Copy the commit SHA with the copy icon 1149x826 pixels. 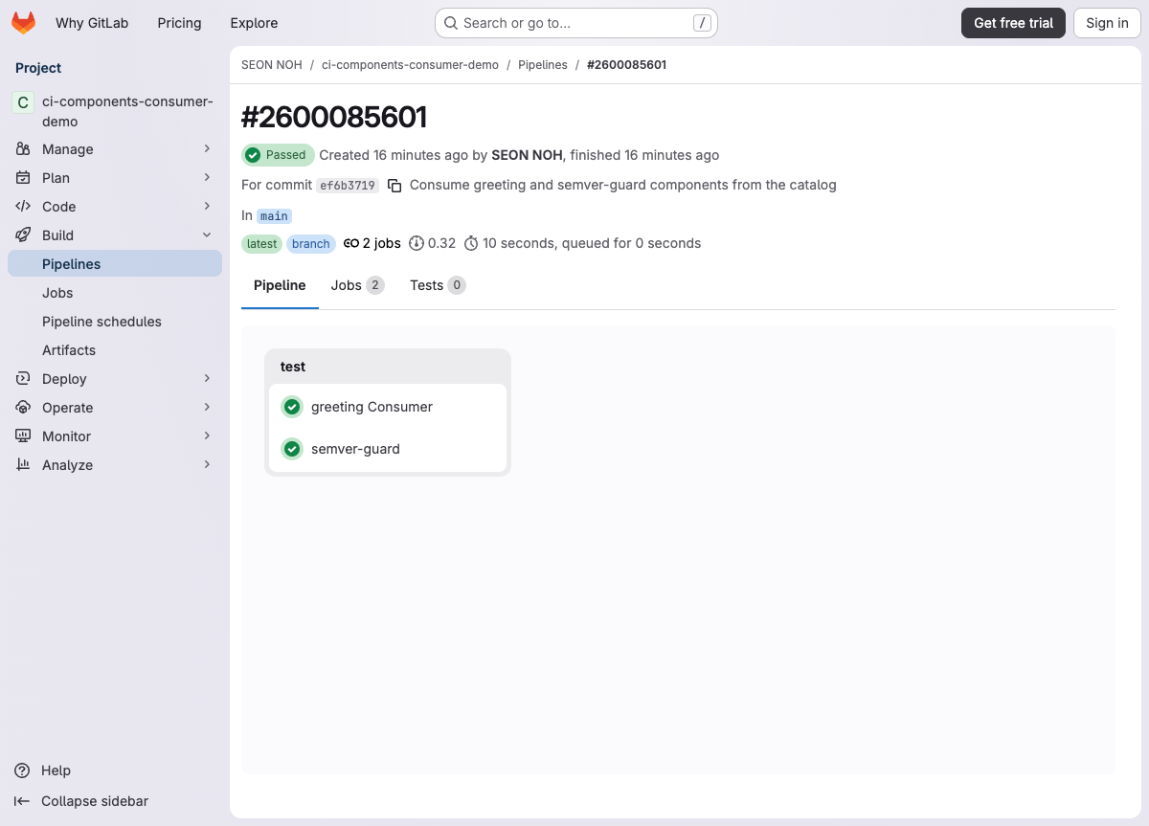[x=394, y=186]
